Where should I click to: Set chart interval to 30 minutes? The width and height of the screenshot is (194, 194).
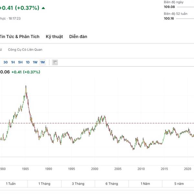coord(5,62)
